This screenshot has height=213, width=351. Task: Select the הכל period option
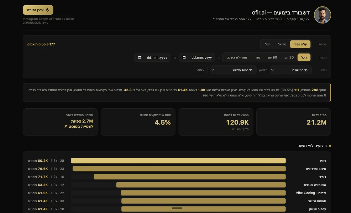304,58
